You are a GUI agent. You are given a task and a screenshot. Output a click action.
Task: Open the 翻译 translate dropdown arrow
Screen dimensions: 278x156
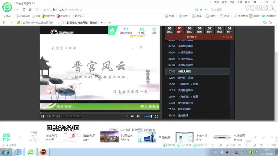click(204, 16)
